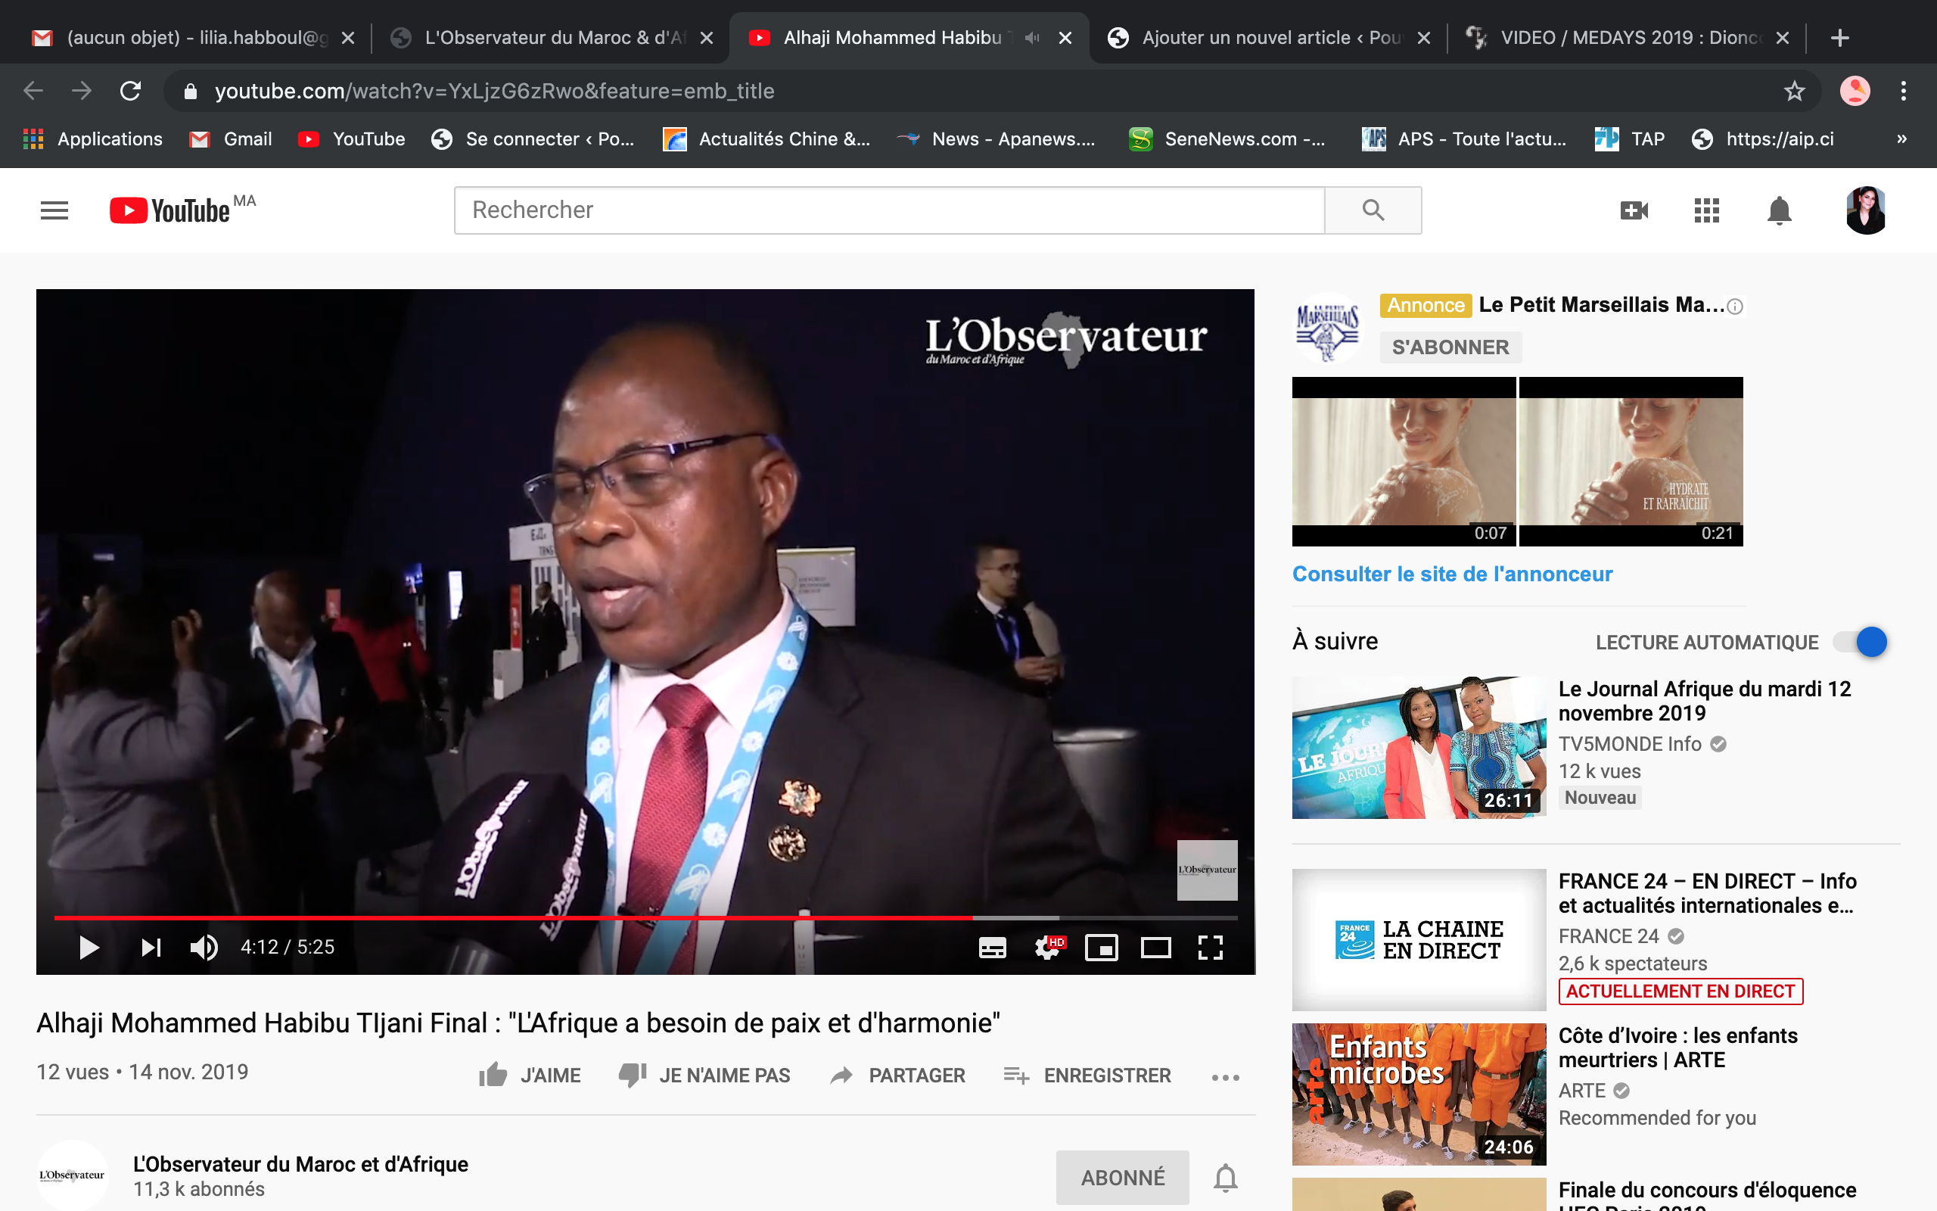
Task: Open FRANCE 24 EN DIRECT video title
Action: tap(1707, 893)
